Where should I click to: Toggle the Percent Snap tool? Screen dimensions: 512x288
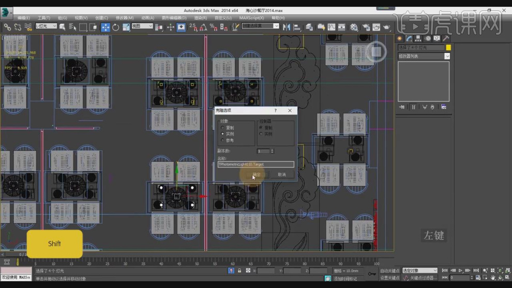[214, 27]
